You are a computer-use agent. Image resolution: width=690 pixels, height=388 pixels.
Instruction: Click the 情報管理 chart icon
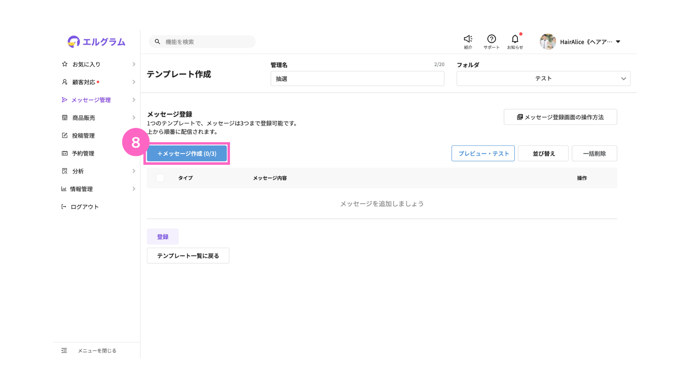[64, 189]
